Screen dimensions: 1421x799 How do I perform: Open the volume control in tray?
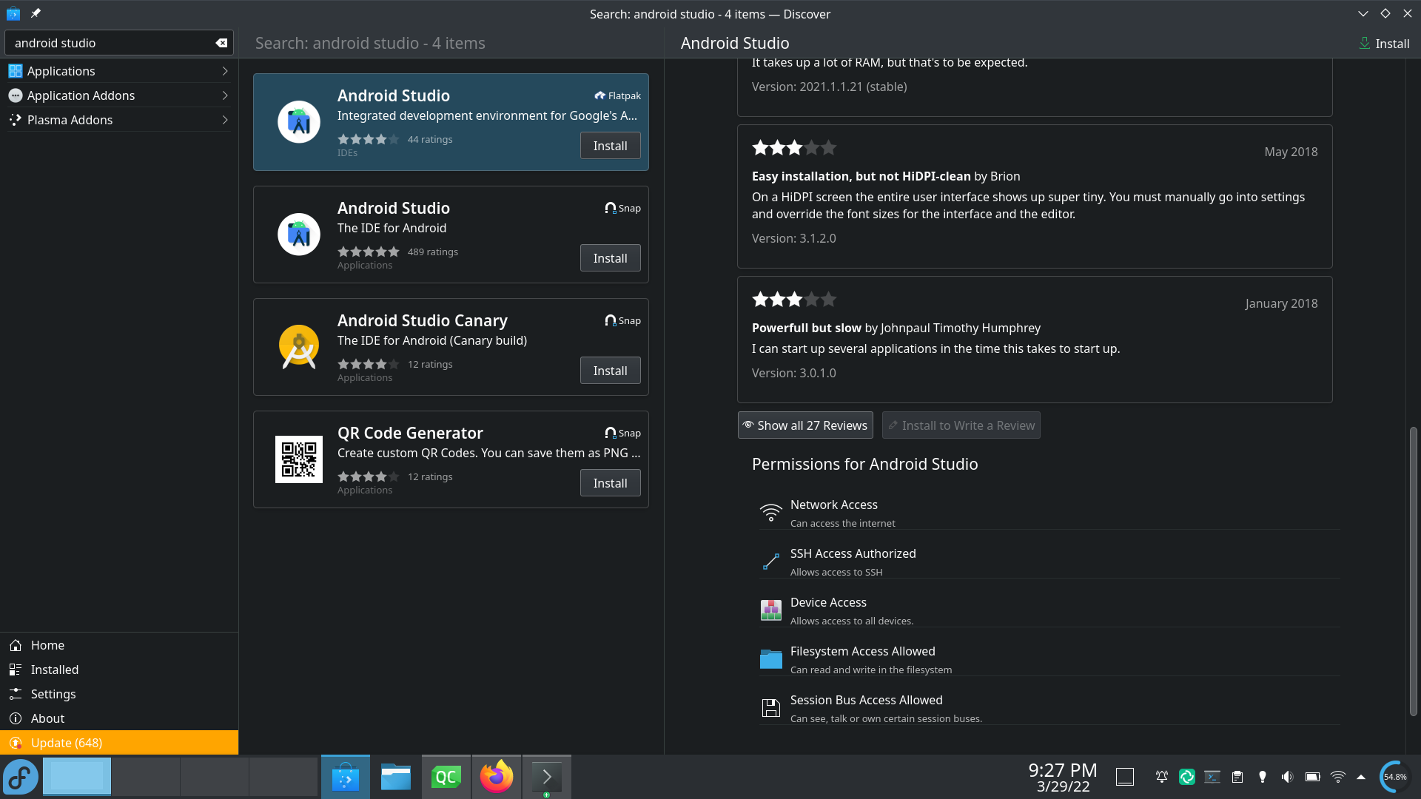pos(1288,777)
